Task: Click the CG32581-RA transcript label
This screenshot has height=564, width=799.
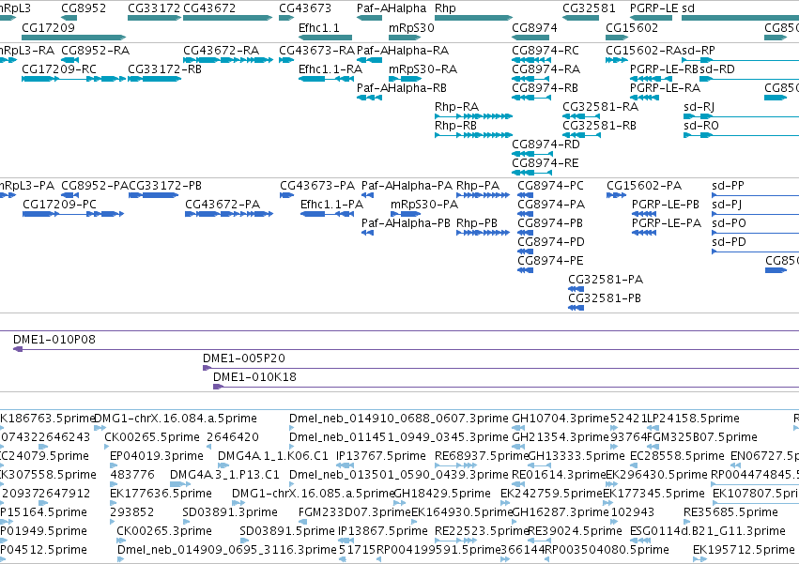Action: [600, 106]
